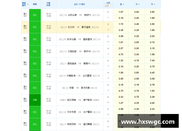Image resolution: width=182 pixels, height=131 pixels.
Task: Pick win odds 2.33 for match 008
Action: [x=121, y=97]
